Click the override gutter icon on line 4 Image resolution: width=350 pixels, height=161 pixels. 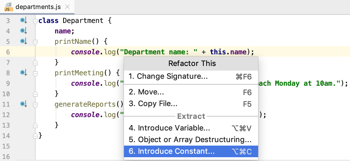23,31
